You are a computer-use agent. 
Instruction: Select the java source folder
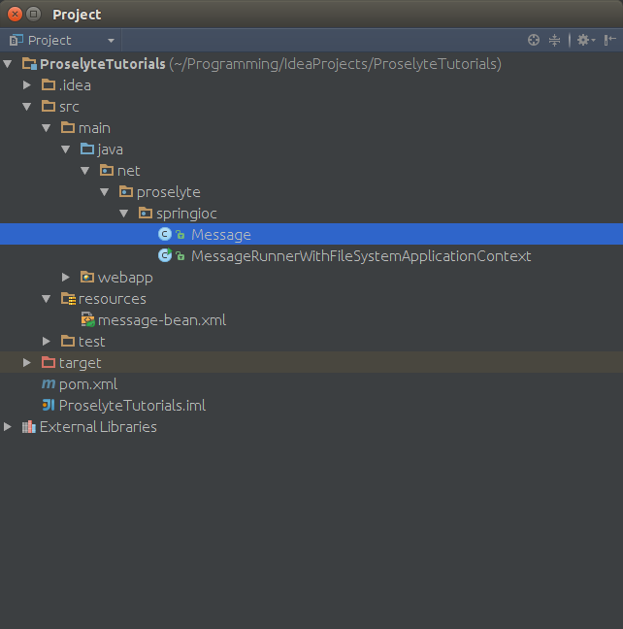(x=110, y=149)
